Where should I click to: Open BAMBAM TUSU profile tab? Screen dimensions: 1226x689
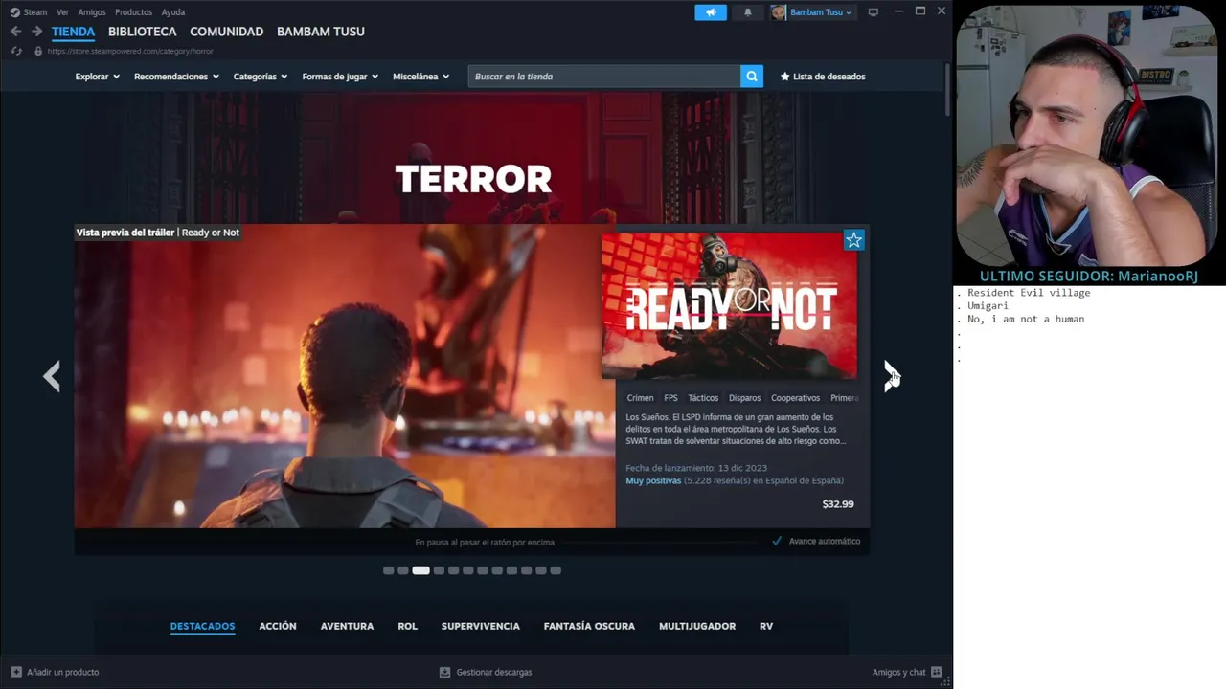(x=321, y=32)
